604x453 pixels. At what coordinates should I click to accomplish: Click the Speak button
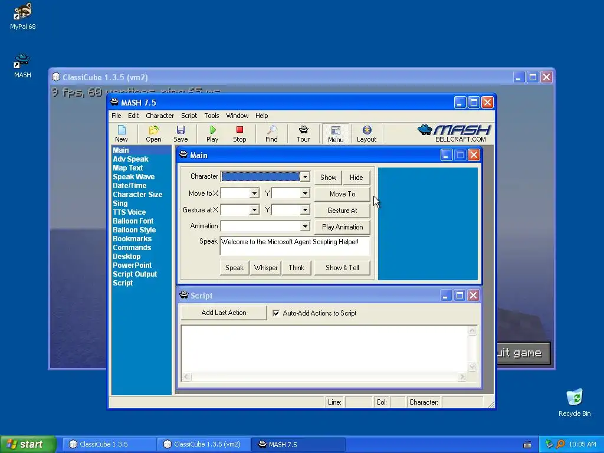(x=234, y=268)
